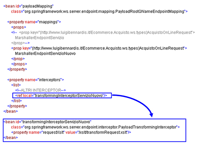
Task: Click the uncommented </prop> closing tag
Action: click(x=18, y=59)
